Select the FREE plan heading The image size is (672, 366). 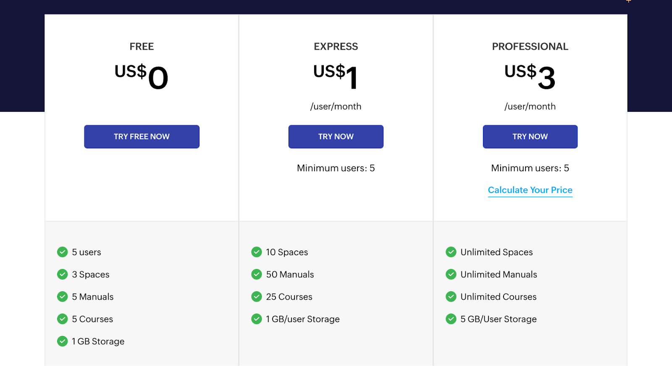142,47
